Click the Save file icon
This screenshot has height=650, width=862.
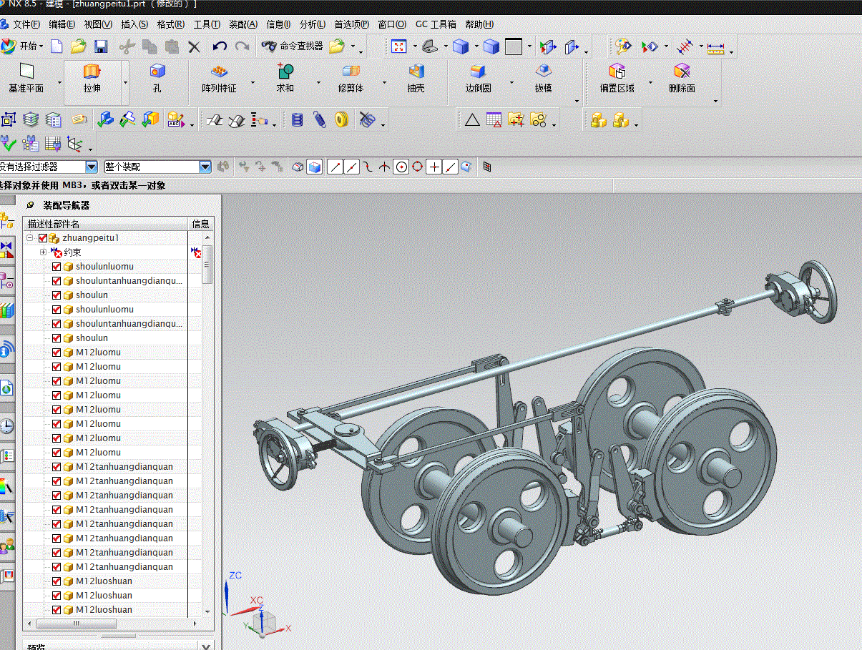[x=101, y=46]
